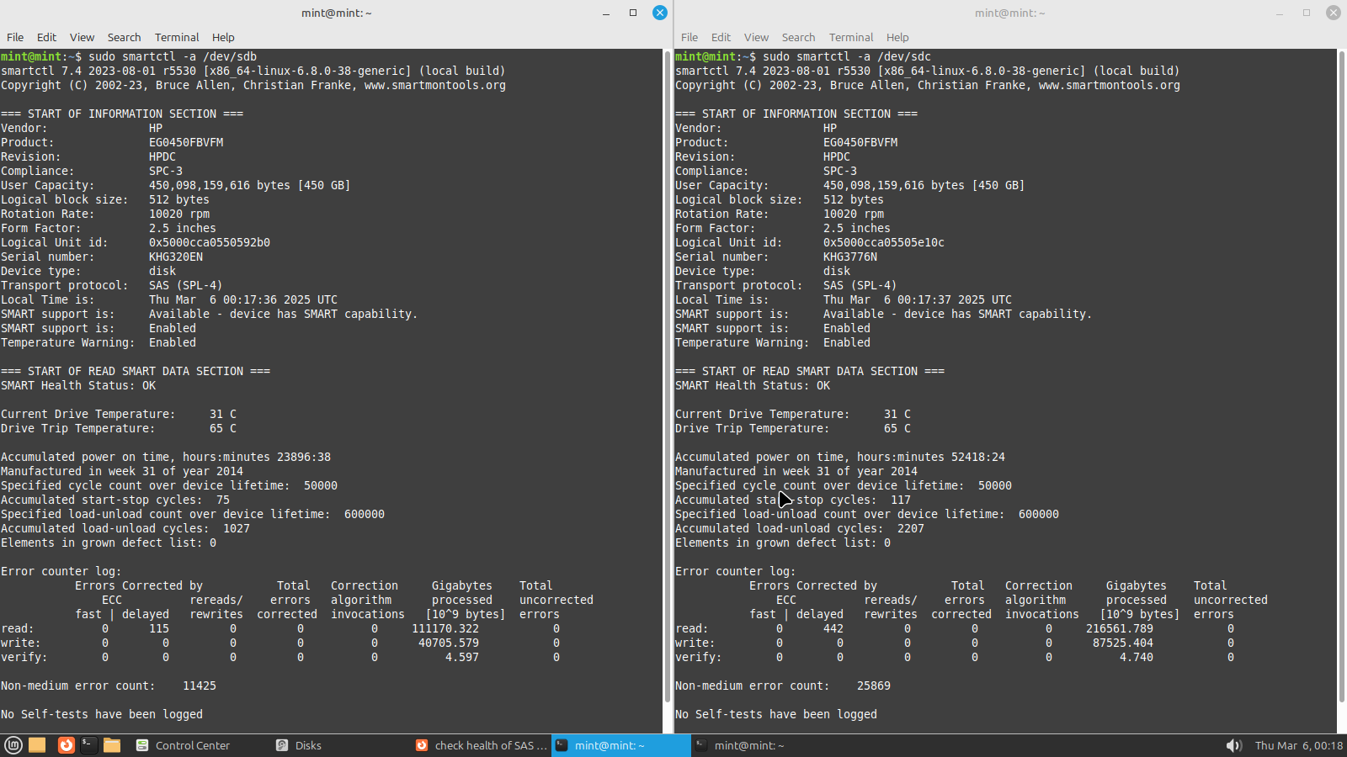Image resolution: width=1347 pixels, height=757 pixels.
Task: Open the Linux Mint start menu
Action: click(13, 745)
